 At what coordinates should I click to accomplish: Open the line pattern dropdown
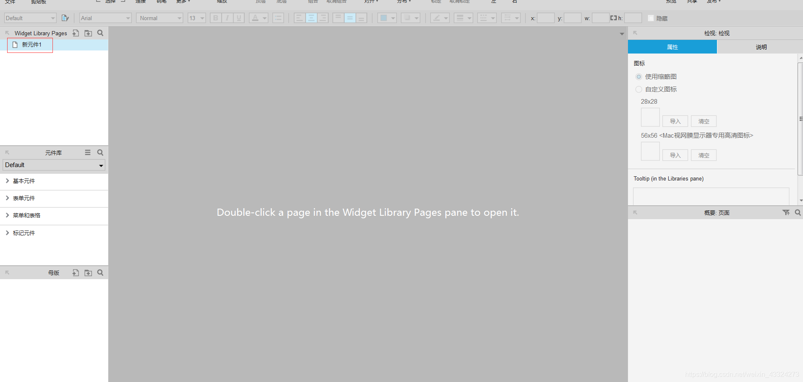[487, 18]
